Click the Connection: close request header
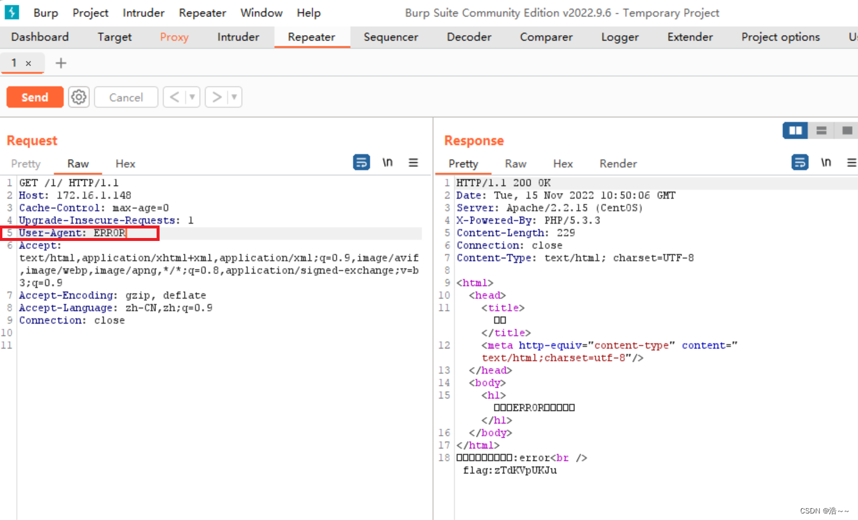The image size is (858, 520). pyautogui.click(x=72, y=320)
